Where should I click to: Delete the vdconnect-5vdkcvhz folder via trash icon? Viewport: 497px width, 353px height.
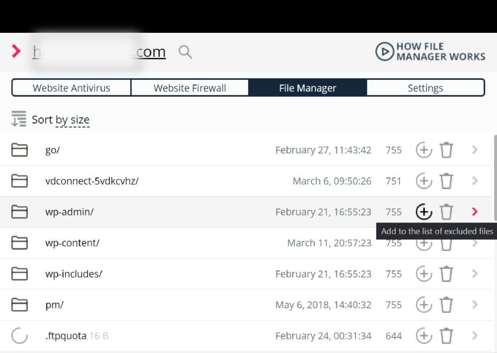[x=446, y=181]
